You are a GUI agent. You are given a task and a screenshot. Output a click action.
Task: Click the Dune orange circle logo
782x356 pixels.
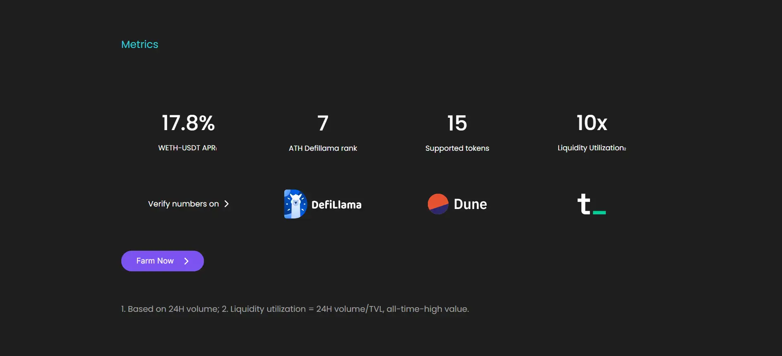point(438,204)
